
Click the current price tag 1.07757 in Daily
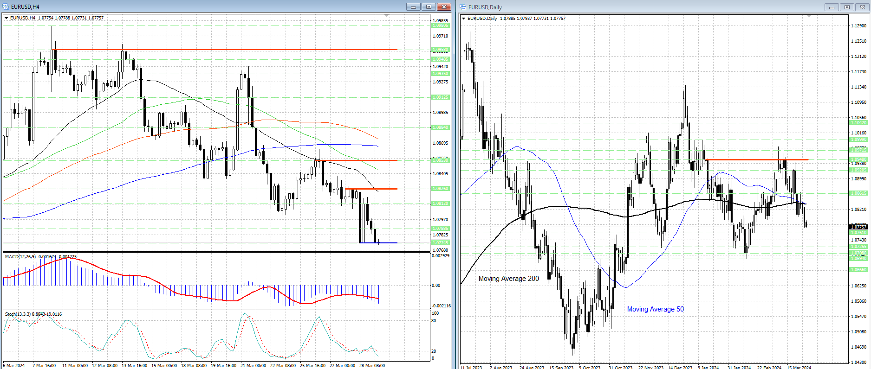tap(858, 227)
